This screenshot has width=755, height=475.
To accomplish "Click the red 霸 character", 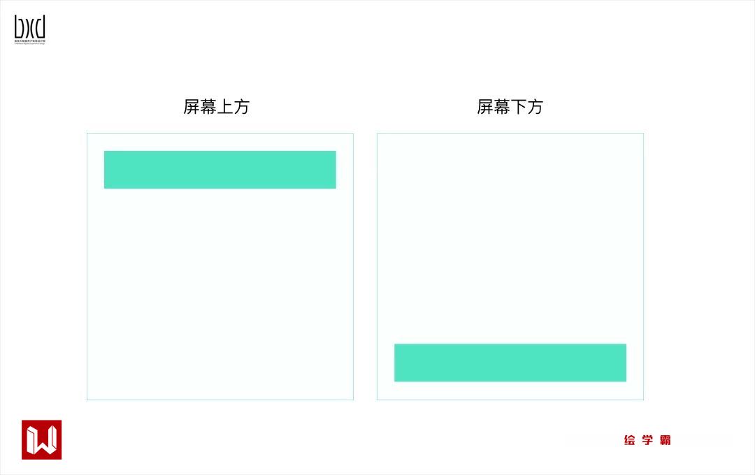I will click(x=665, y=440).
